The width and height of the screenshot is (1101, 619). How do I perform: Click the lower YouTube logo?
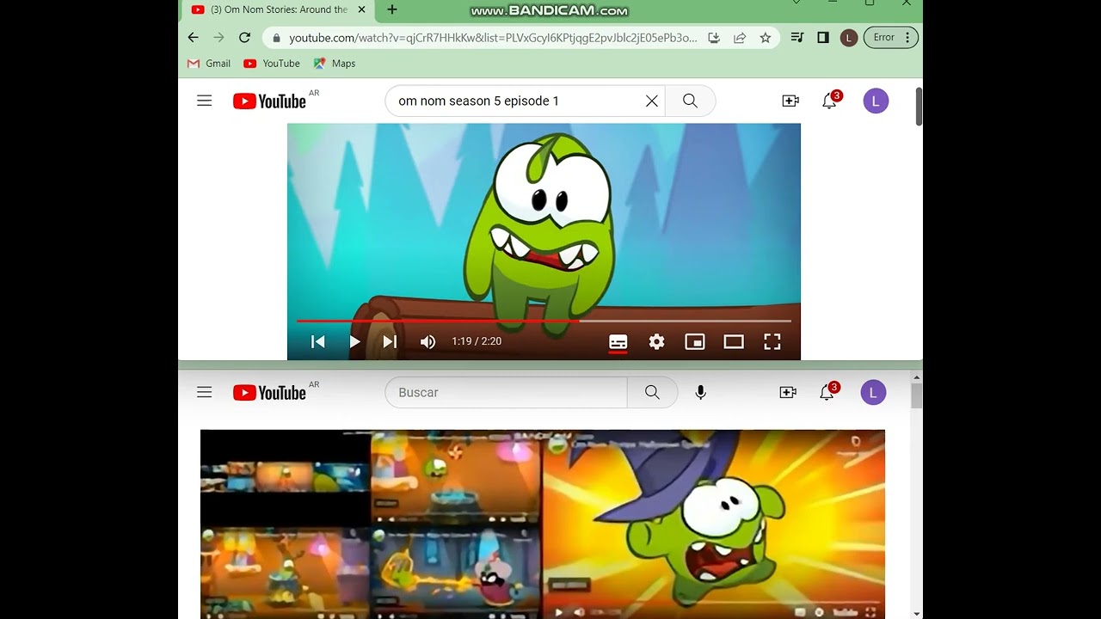tap(269, 393)
